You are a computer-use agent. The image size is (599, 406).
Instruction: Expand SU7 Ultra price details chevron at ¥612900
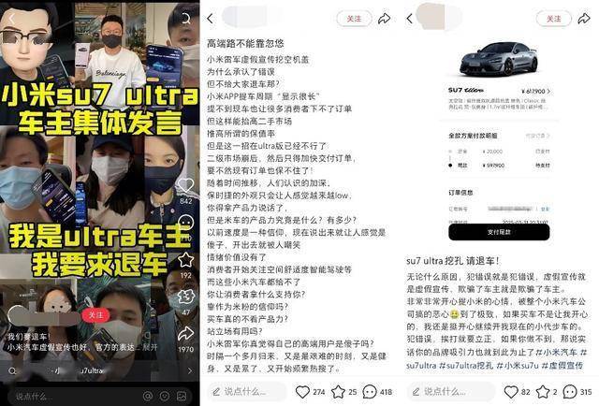548,92
